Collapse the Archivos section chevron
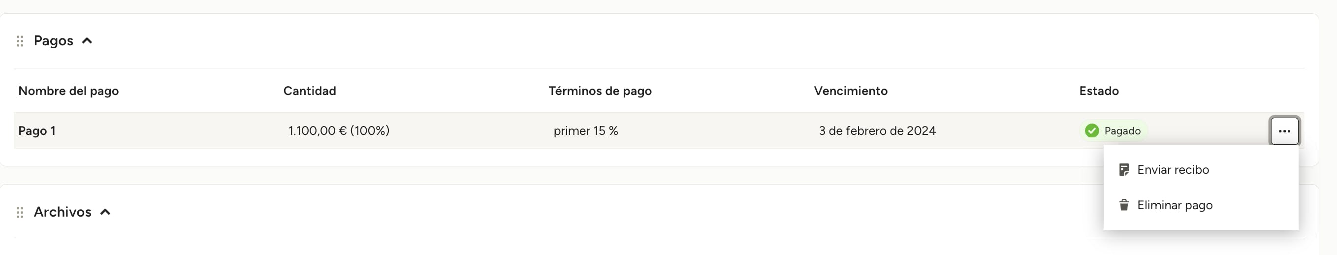Screen dimensions: 1337x255 click(x=105, y=212)
